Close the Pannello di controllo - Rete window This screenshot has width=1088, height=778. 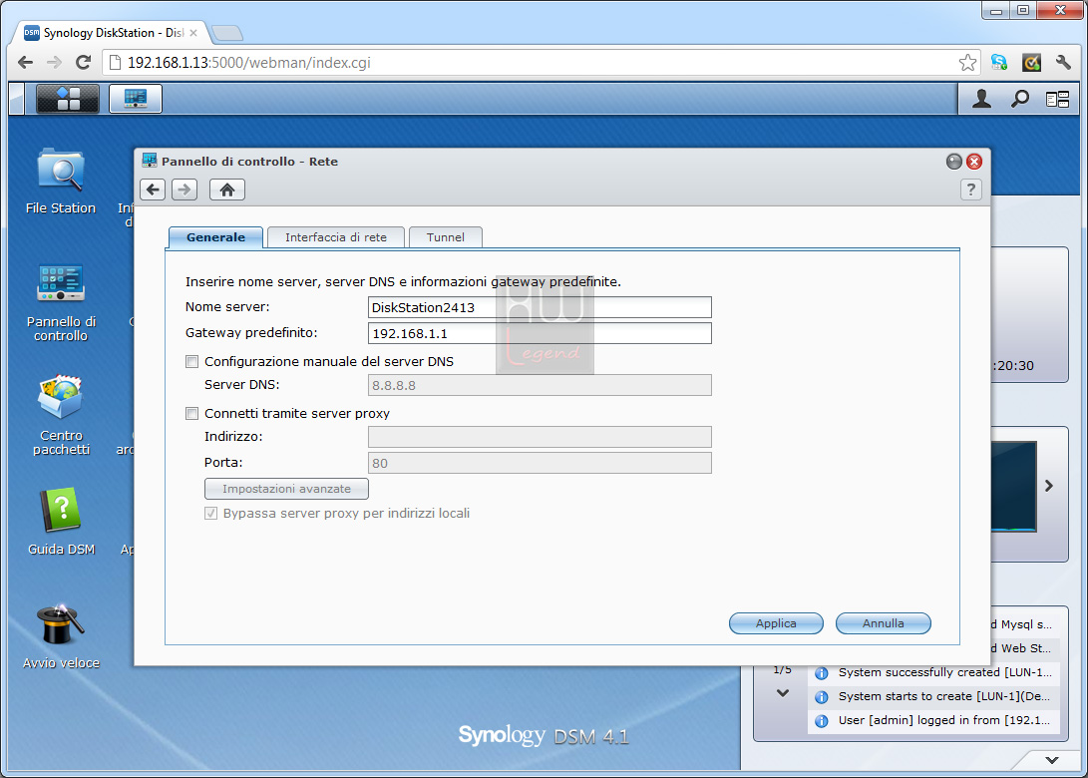(974, 162)
